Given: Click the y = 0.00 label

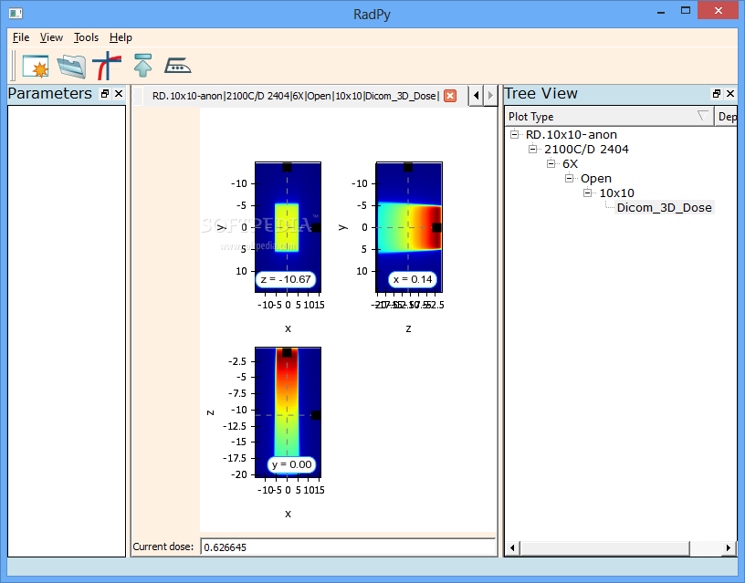Looking at the screenshot, I should (x=291, y=464).
